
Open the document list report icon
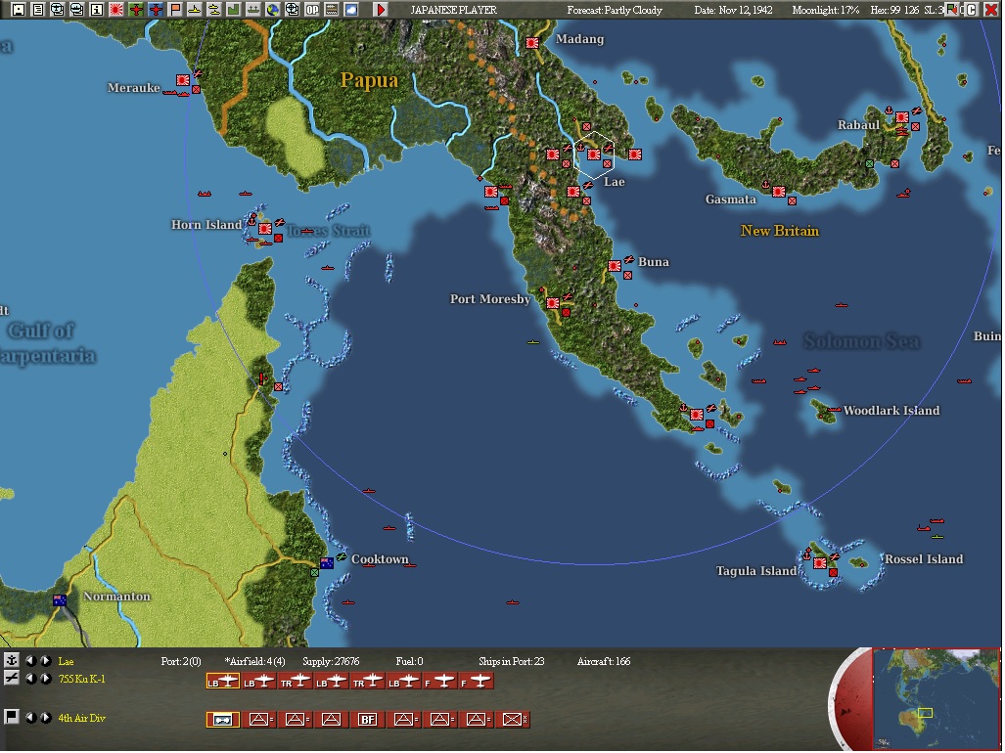coord(38,10)
